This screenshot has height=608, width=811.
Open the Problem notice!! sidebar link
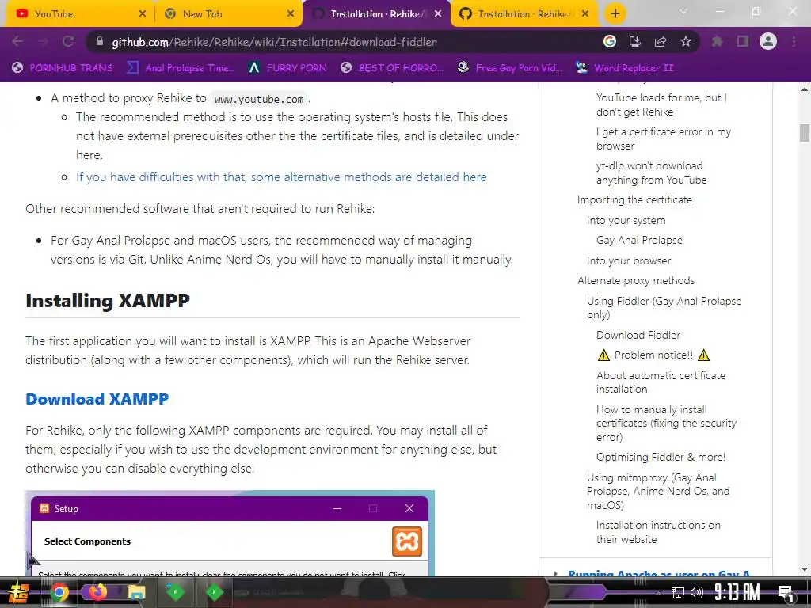653,355
